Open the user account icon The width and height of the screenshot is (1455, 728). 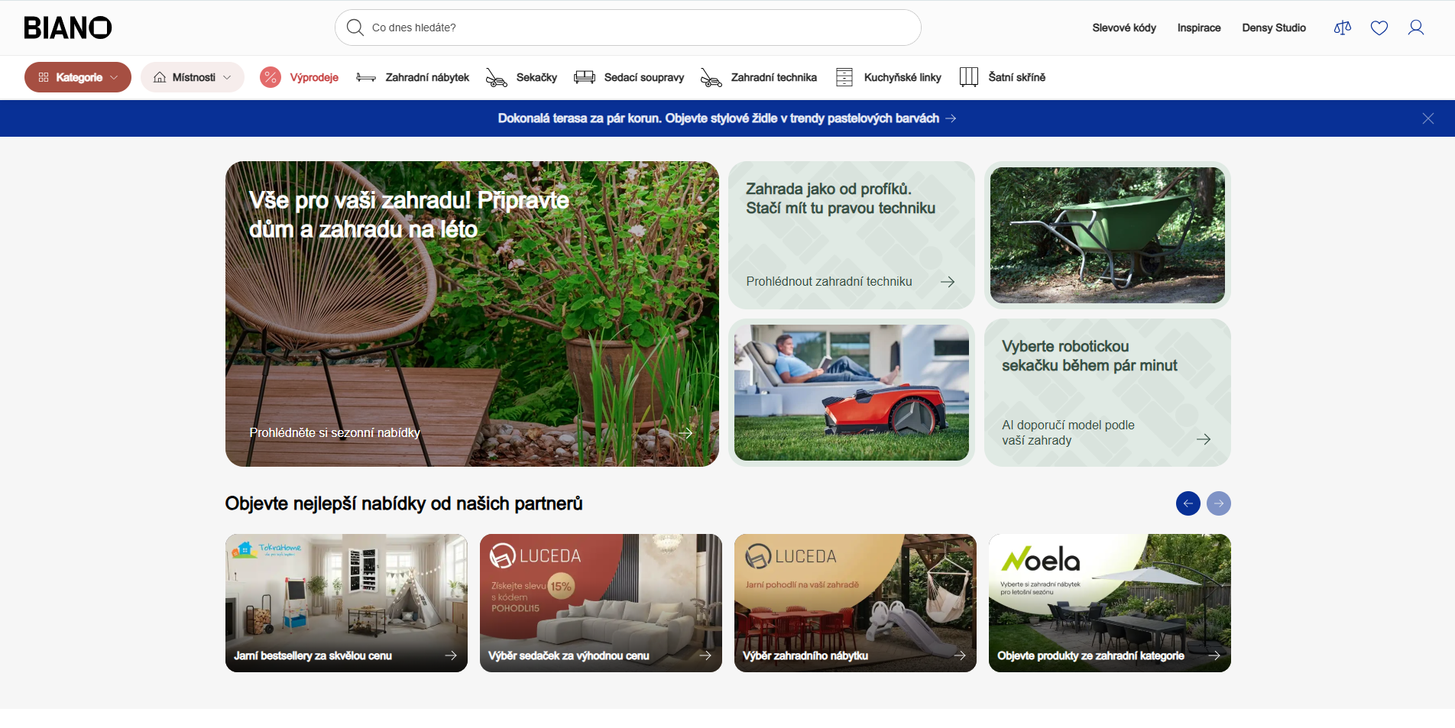click(1415, 28)
